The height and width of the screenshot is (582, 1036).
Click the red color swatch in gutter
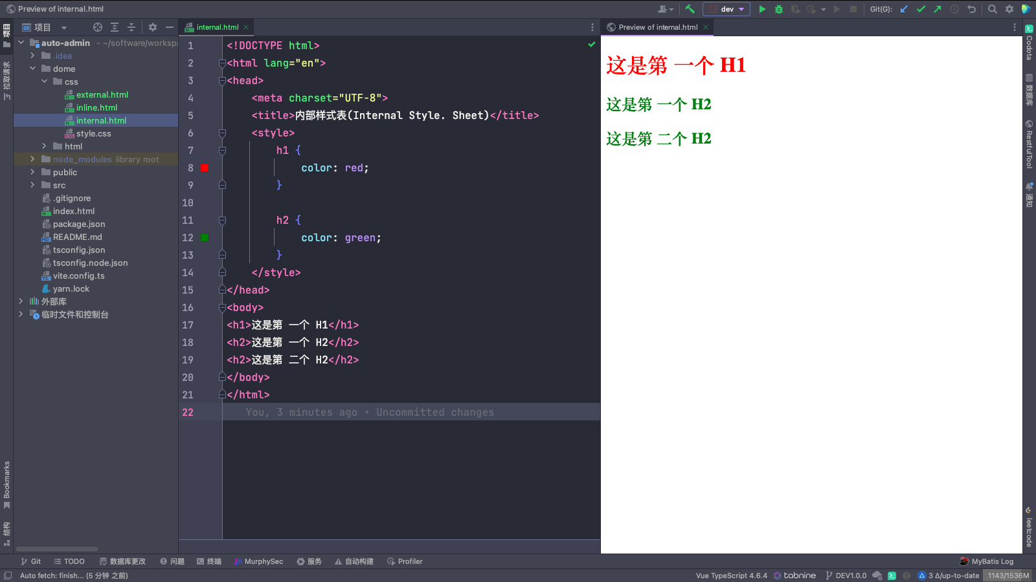205,168
